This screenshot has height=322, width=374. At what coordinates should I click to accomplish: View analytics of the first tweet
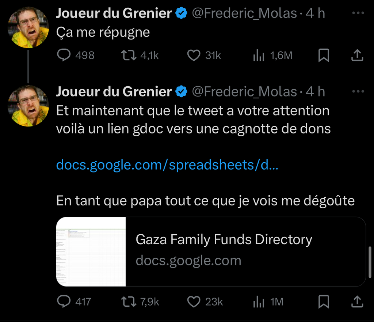(259, 55)
